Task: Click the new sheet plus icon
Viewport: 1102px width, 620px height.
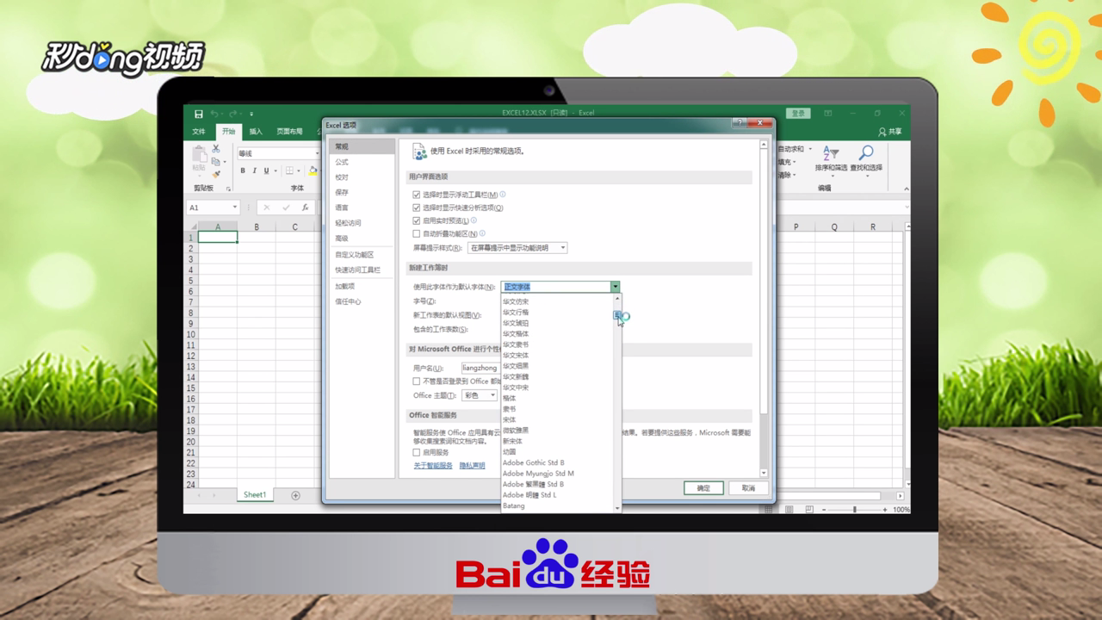Action: click(295, 495)
